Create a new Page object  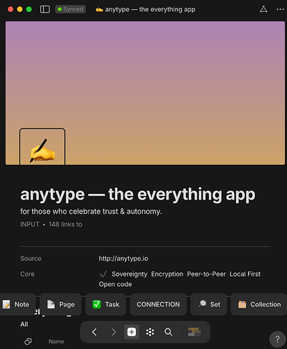pyautogui.click(x=61, y=304)
